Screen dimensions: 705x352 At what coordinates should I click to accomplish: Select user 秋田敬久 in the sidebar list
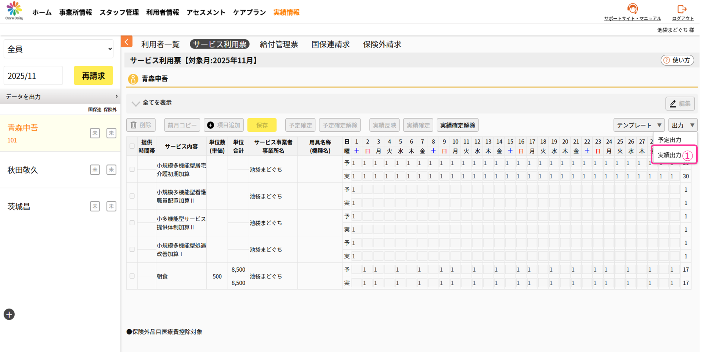(x=23, y=170)
